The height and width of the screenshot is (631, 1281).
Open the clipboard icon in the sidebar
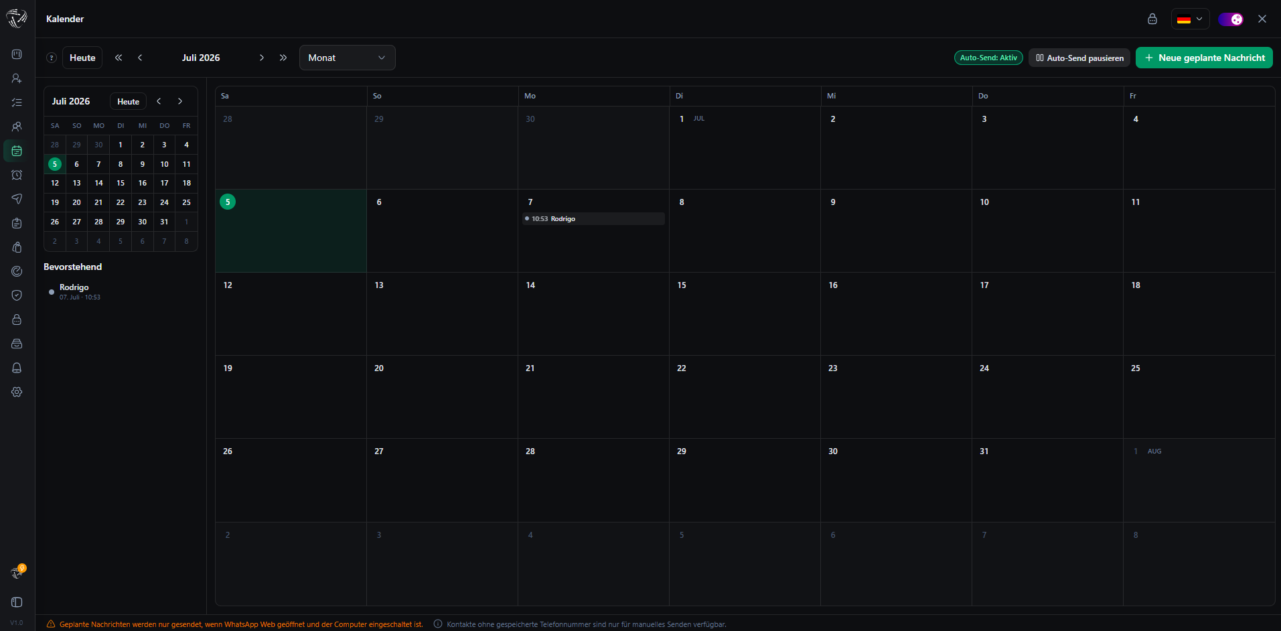[x=17, y=223]
